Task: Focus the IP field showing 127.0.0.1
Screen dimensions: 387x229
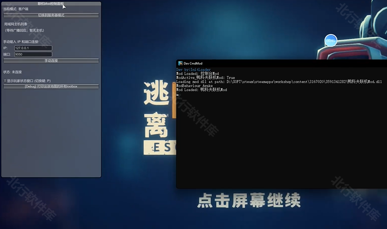Action: pyautogui.click(x=33, y=48)
